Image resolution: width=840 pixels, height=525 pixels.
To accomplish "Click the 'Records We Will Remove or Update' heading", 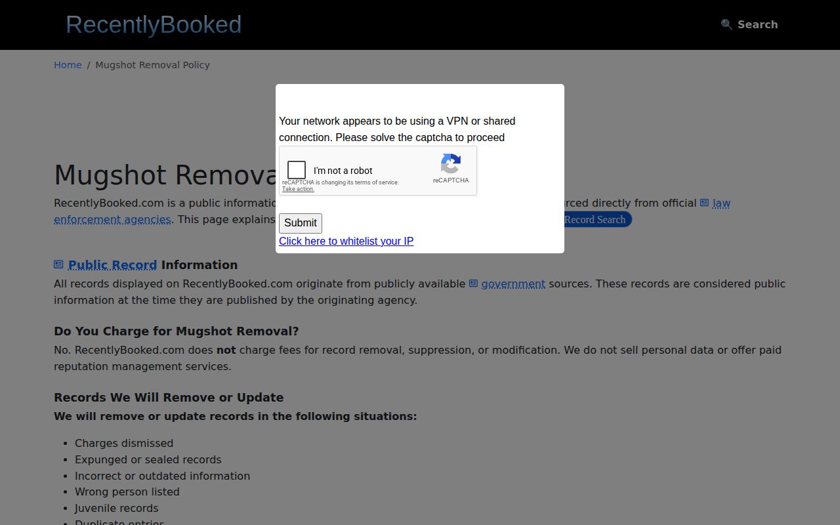I will coord(169,398).
